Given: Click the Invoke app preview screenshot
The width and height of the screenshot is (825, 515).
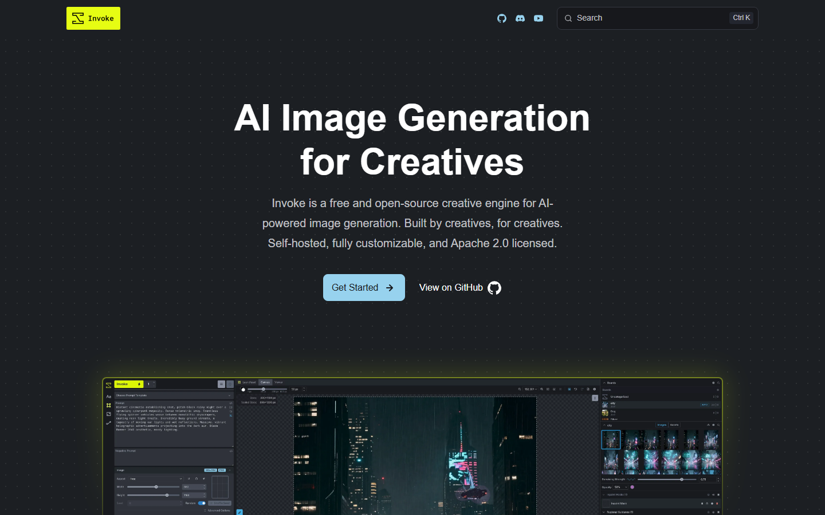Looking at the screenshot, I should click(412, 446).
